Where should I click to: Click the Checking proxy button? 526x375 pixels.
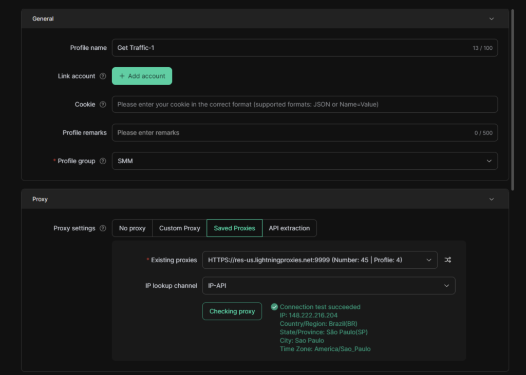point(232,311)
